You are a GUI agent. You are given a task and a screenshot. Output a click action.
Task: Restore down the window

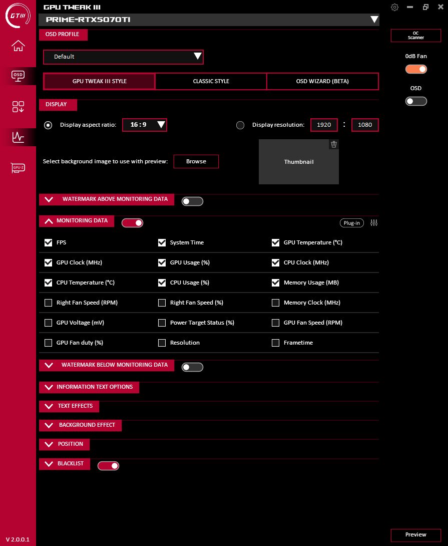tap(425, 7)
